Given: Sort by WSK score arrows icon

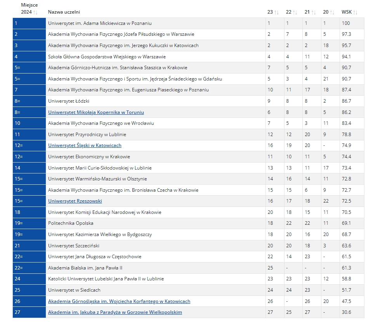Looking at the screenshot, I should coord(356,12).
